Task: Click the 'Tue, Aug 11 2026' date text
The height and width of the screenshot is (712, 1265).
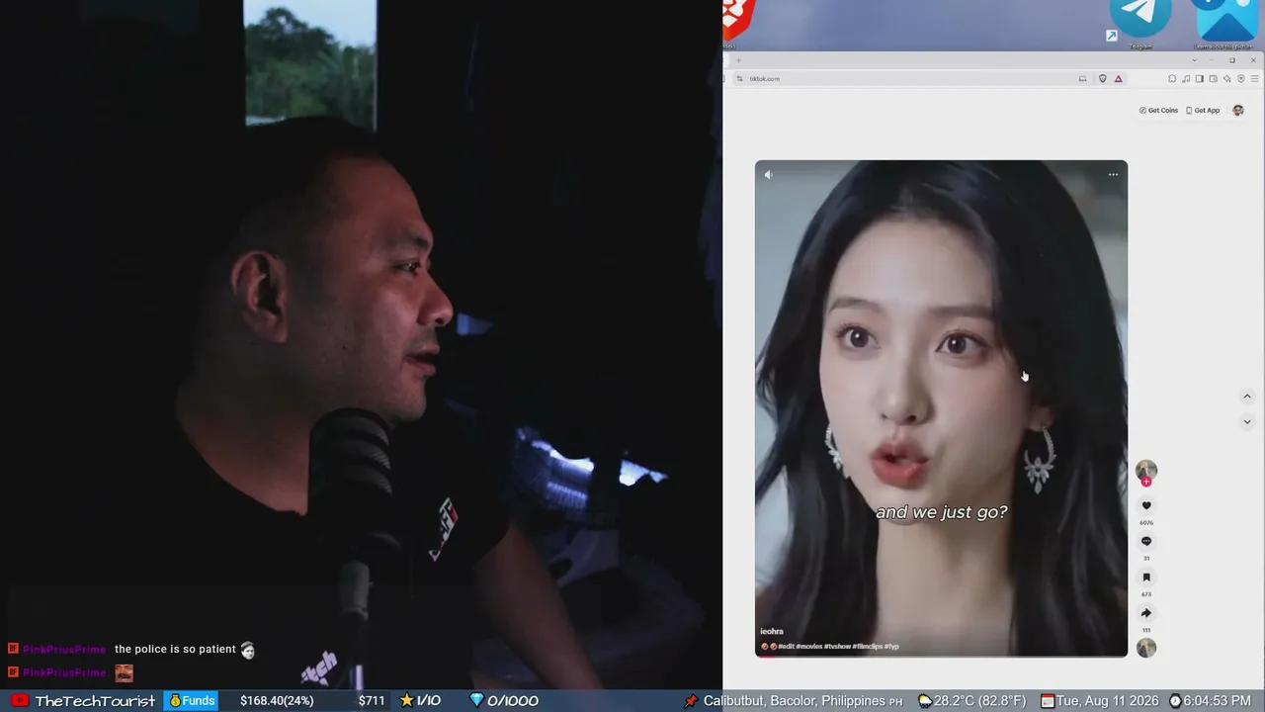Action: click(1108, 701)
